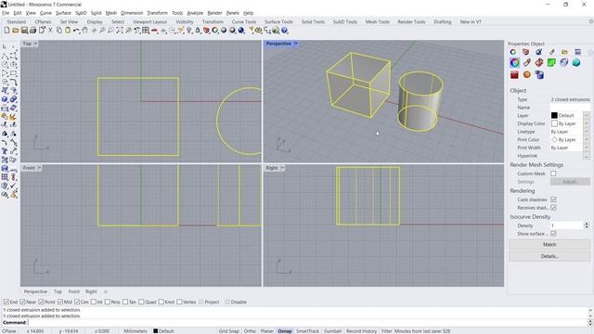Click the Cut scissors icon
Image resolution: width=594 pixels, height=334 pixels.
tap(50, 31)
